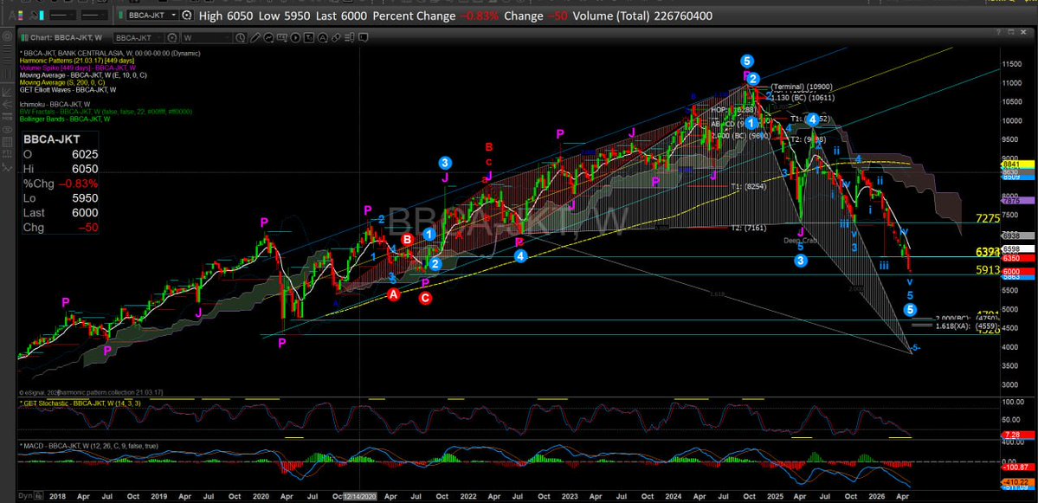
Task: Click the circular icon on left sidebar
Action: 7,36
